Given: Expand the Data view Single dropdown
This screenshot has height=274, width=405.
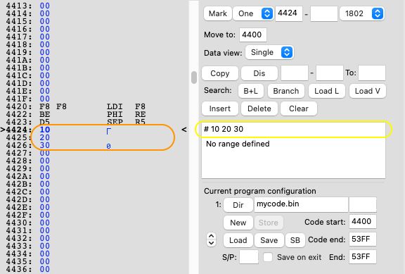Looking at the screenshot, I should (x=269, y=53).
